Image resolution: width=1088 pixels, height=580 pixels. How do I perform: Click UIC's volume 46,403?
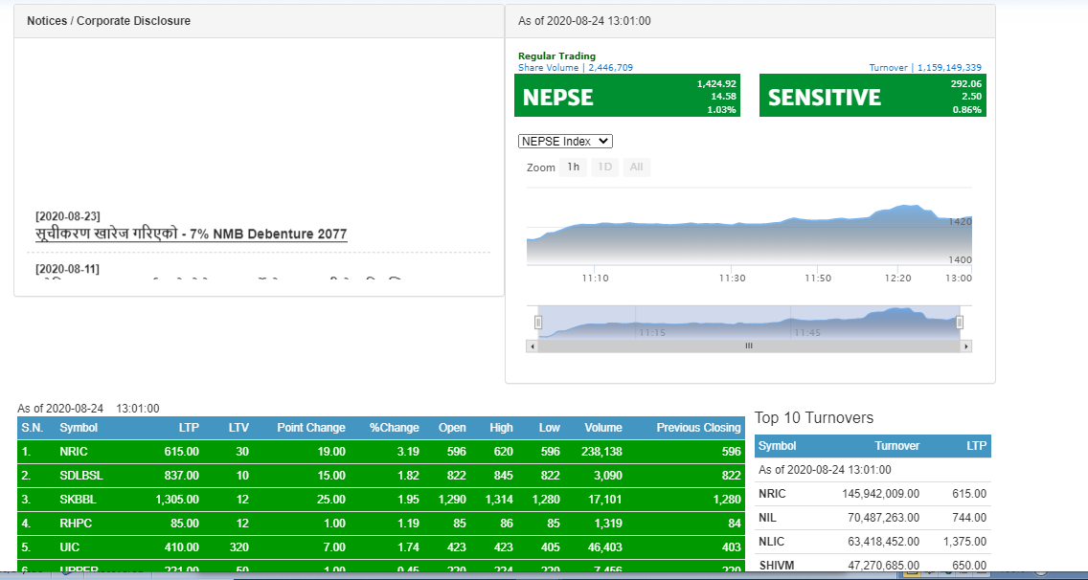click(x=604, y=547)
